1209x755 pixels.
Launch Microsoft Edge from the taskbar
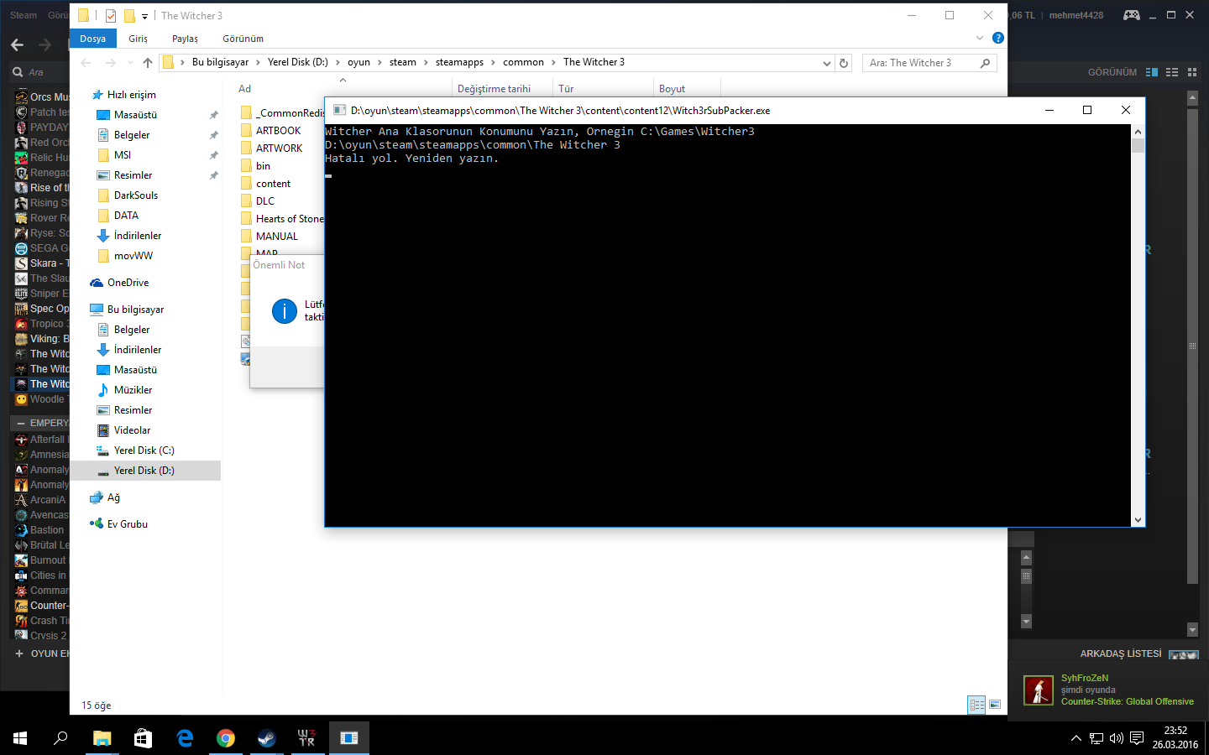185,738
